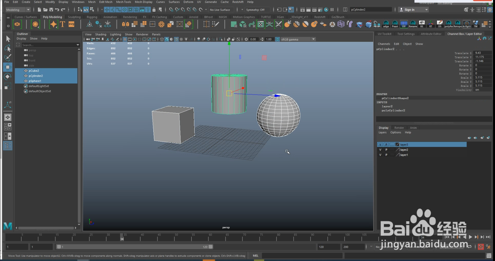
Task: Click move layer down icon
Action: click(x=475, y=138)
